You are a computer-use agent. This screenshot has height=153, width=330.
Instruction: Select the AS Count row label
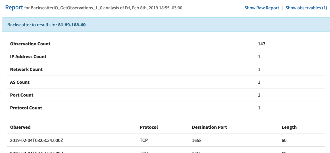(20, 82)
